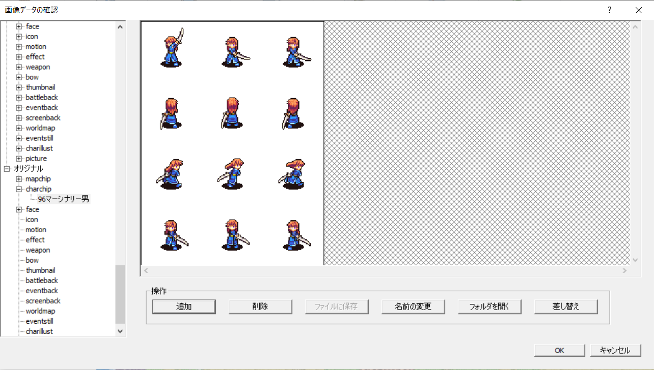Click the help question mark icon
This screenshot has width=654, height=370.
(609, 10)
